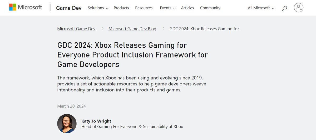Click the GDC 2024 article headline

point(132,54)
